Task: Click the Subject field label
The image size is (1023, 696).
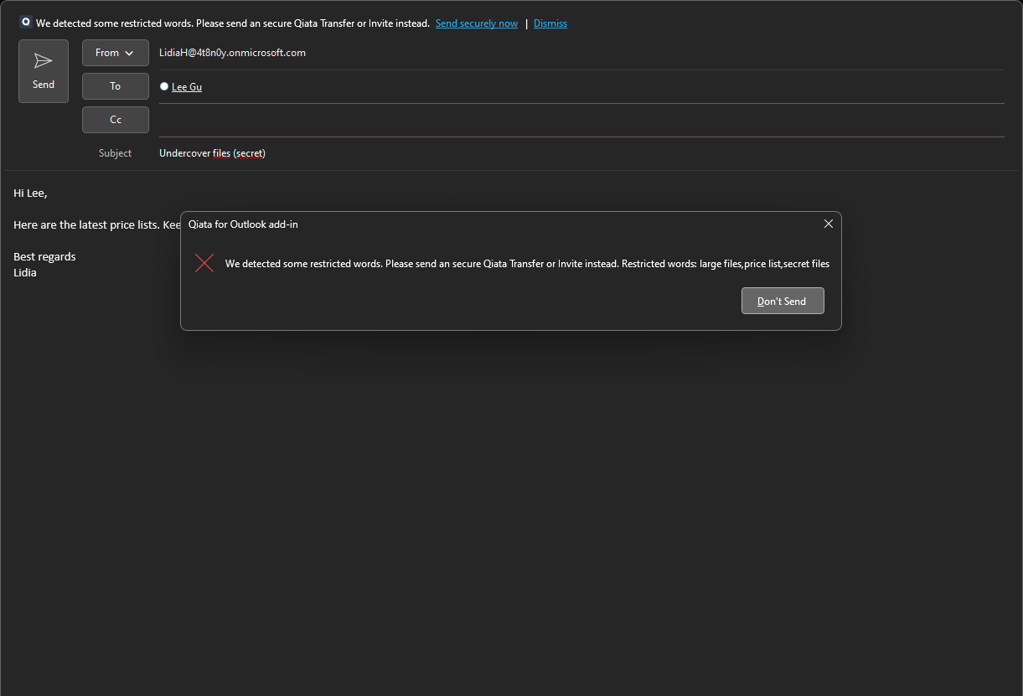Action: [115, 153]
